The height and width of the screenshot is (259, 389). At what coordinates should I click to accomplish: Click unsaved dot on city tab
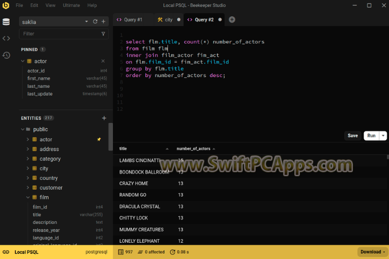179,19
